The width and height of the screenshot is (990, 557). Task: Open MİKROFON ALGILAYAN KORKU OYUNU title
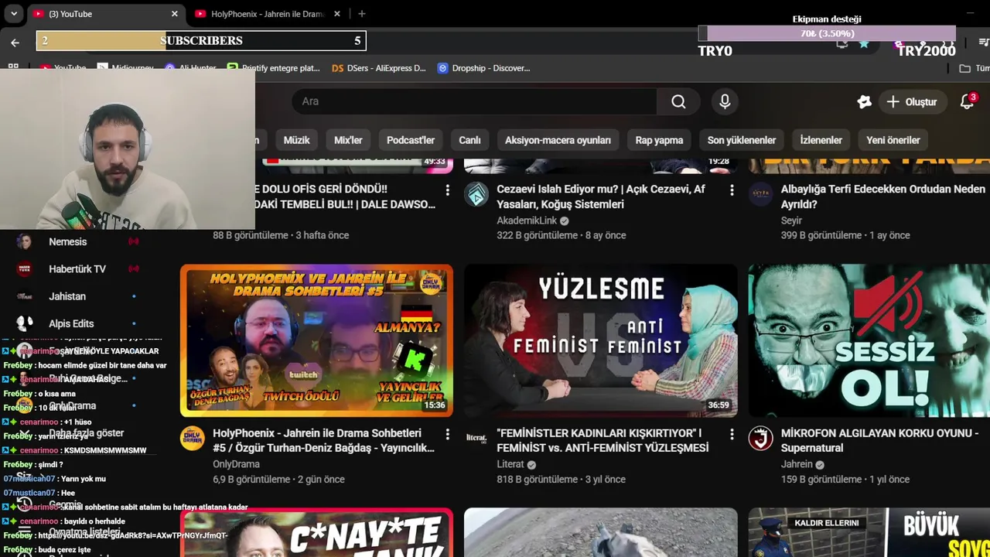[879, 440]
